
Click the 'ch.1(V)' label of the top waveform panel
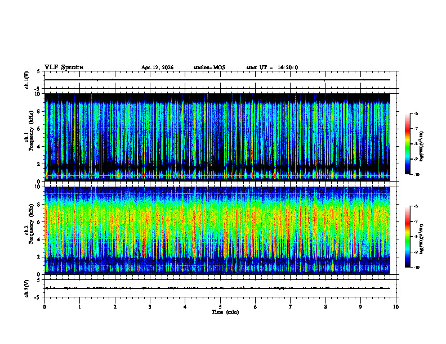tap(26, 80)
